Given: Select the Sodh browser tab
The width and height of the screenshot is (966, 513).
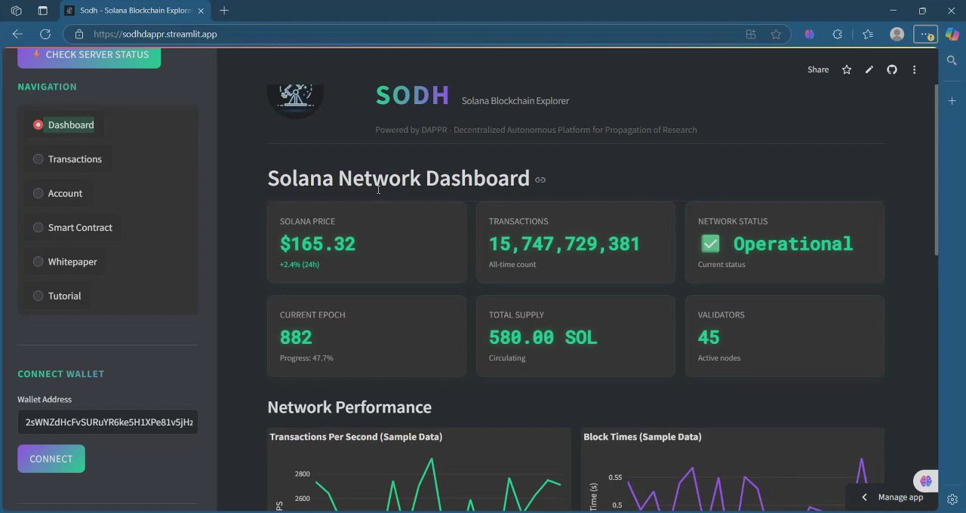Looking at the screenshot, I should point(134,11).
